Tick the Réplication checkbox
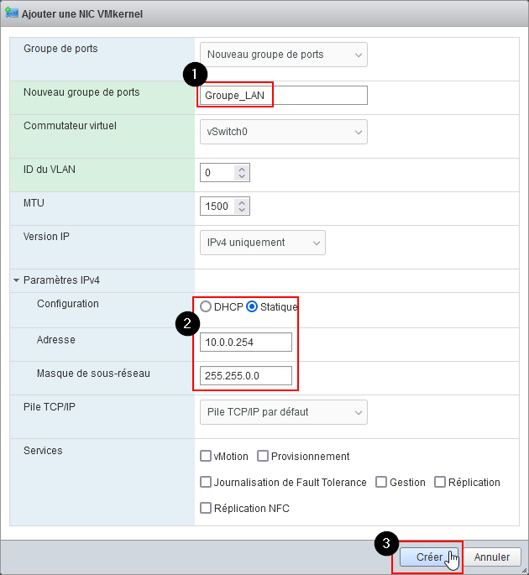This screenshot has height=575, width=529. pos(440,482)
